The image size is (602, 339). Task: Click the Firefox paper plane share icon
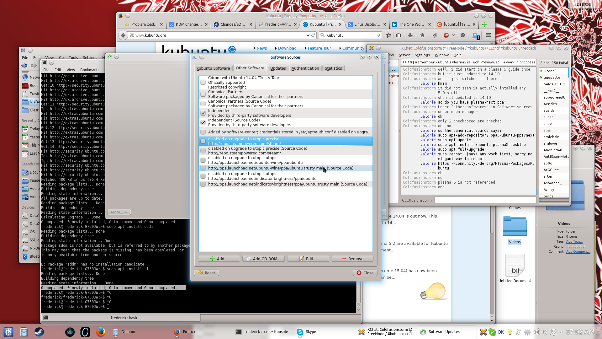click(x=435, y=35)
